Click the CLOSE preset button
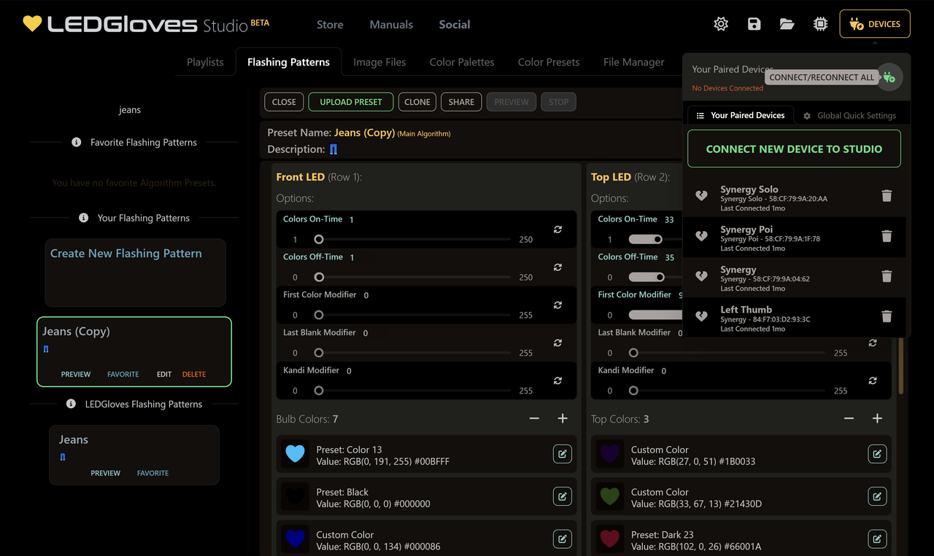 (x=284, y=102)
